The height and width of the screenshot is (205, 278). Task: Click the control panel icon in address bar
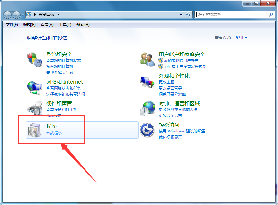click(29, 14)
